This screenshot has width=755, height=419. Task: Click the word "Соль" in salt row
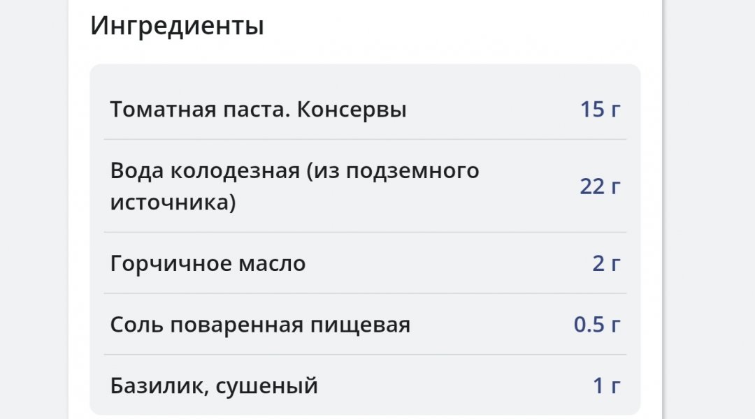pyautogui.click(x=134, y=325)
